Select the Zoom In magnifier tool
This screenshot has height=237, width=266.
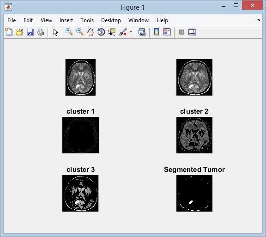pos(69,32)
